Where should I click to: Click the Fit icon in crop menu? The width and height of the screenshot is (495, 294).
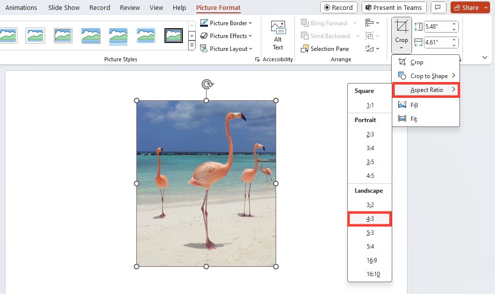402,119
